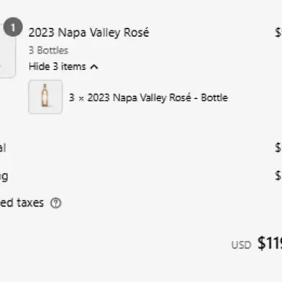This screenshot has height=282, width=282.
Task: Click the 3 × quantity prefix of bottle line
Action: click(77, 98)
